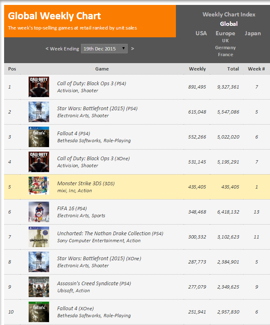
Task: Open Star Wars: Battlefront XOne cover art
Action: 39,262
